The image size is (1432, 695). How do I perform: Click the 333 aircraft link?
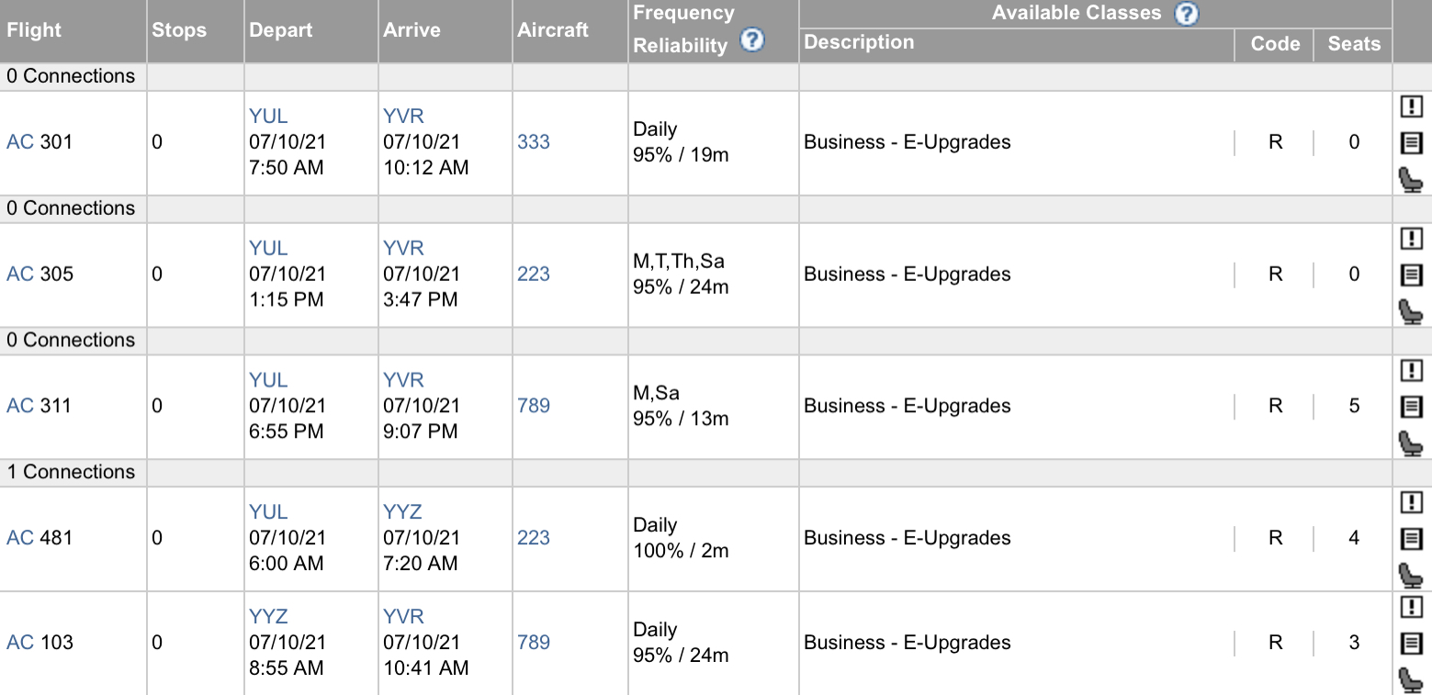[x=533, y=142]
